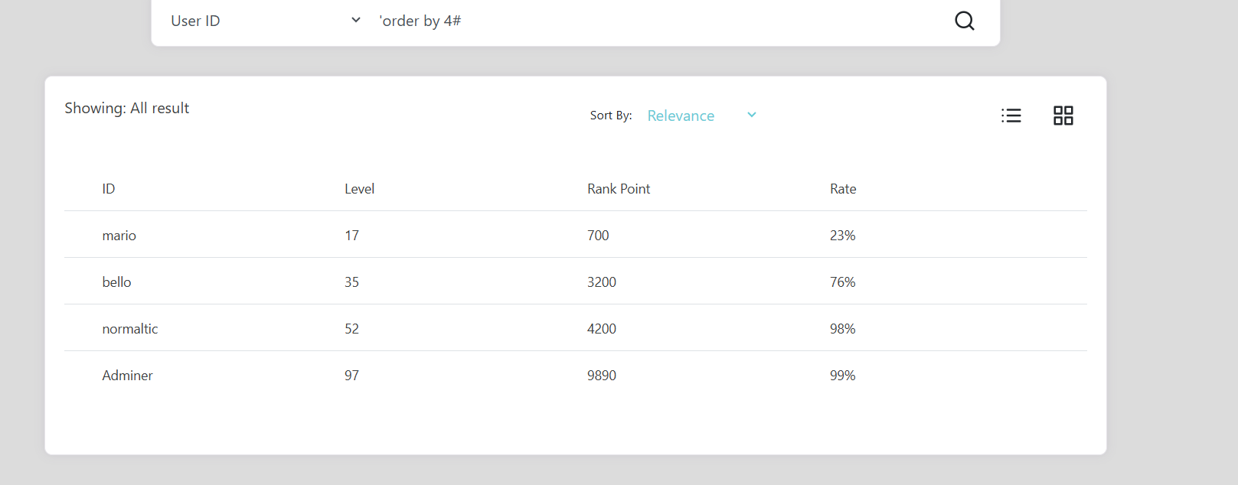Select the mario user row

pos(576,235)
